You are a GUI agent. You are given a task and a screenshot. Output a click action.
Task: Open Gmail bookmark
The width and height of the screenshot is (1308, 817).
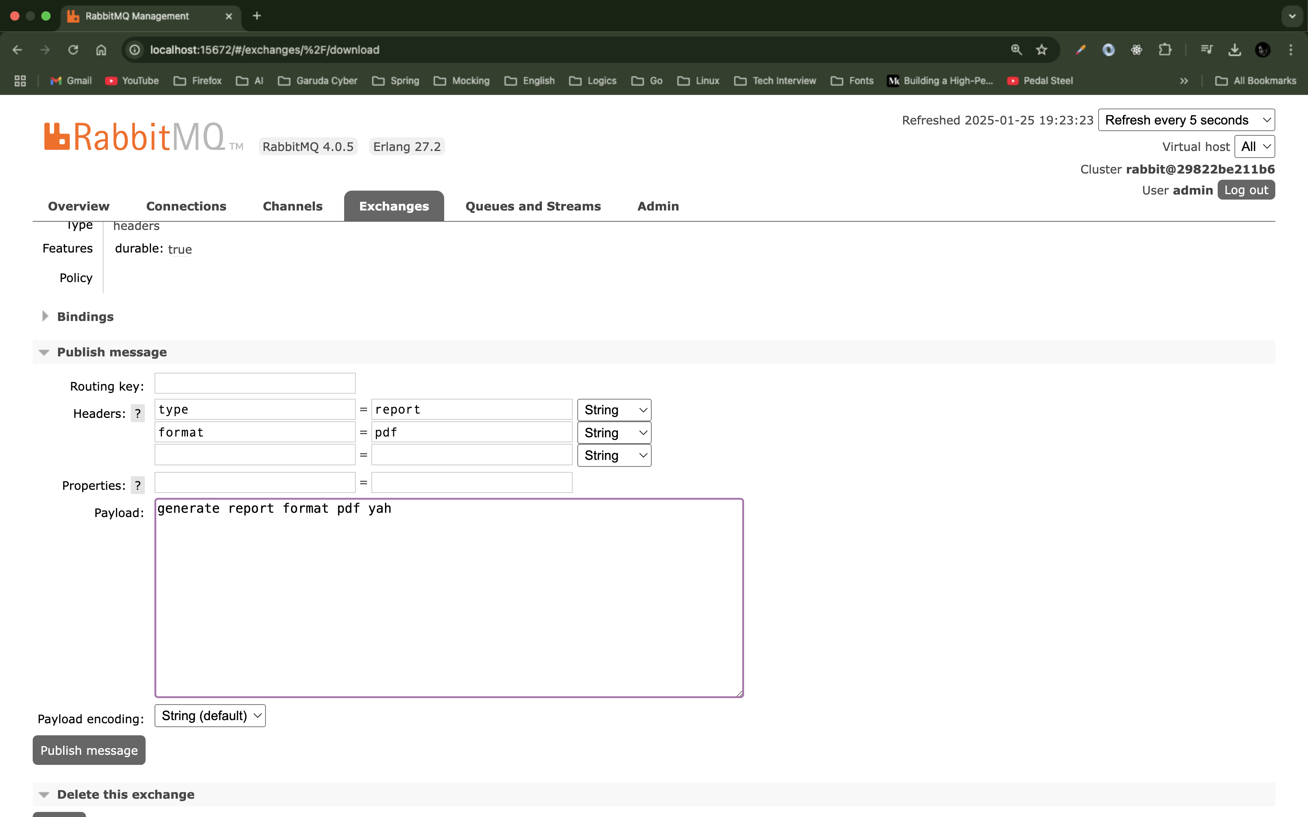(71, 81)
